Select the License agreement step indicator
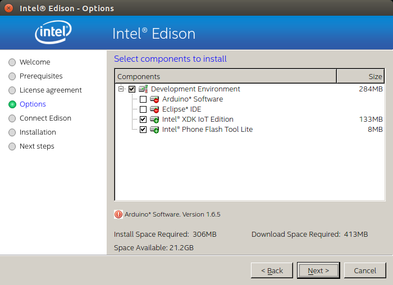The width and height of the screenshot is (393, 285). point(12,90)
